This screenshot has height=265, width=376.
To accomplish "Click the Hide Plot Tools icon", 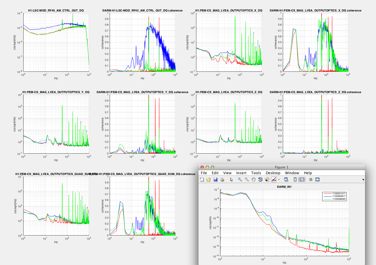I will pos(311,179).
